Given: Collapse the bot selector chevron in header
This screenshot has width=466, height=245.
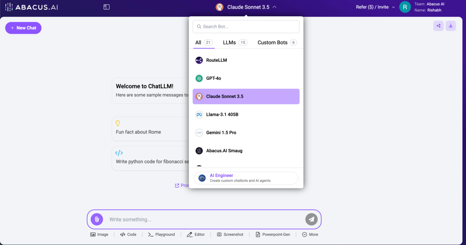Looking at the screenshot, I should pos(274,7).
